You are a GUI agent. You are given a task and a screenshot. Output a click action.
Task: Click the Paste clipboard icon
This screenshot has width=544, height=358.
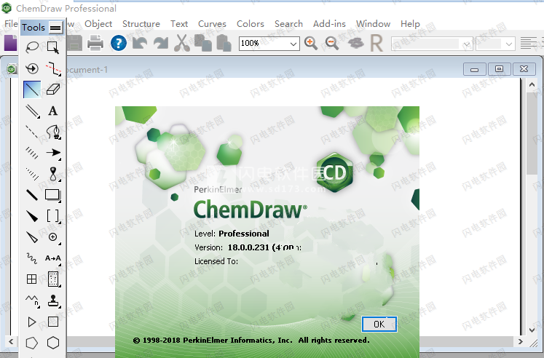tap(224, 43)
